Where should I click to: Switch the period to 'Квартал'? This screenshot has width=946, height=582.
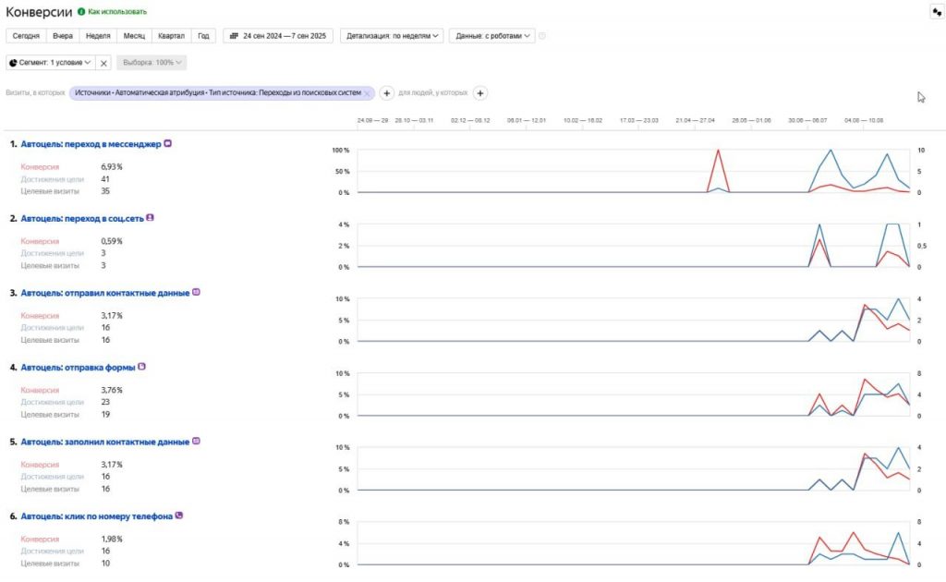pos(171,36)
